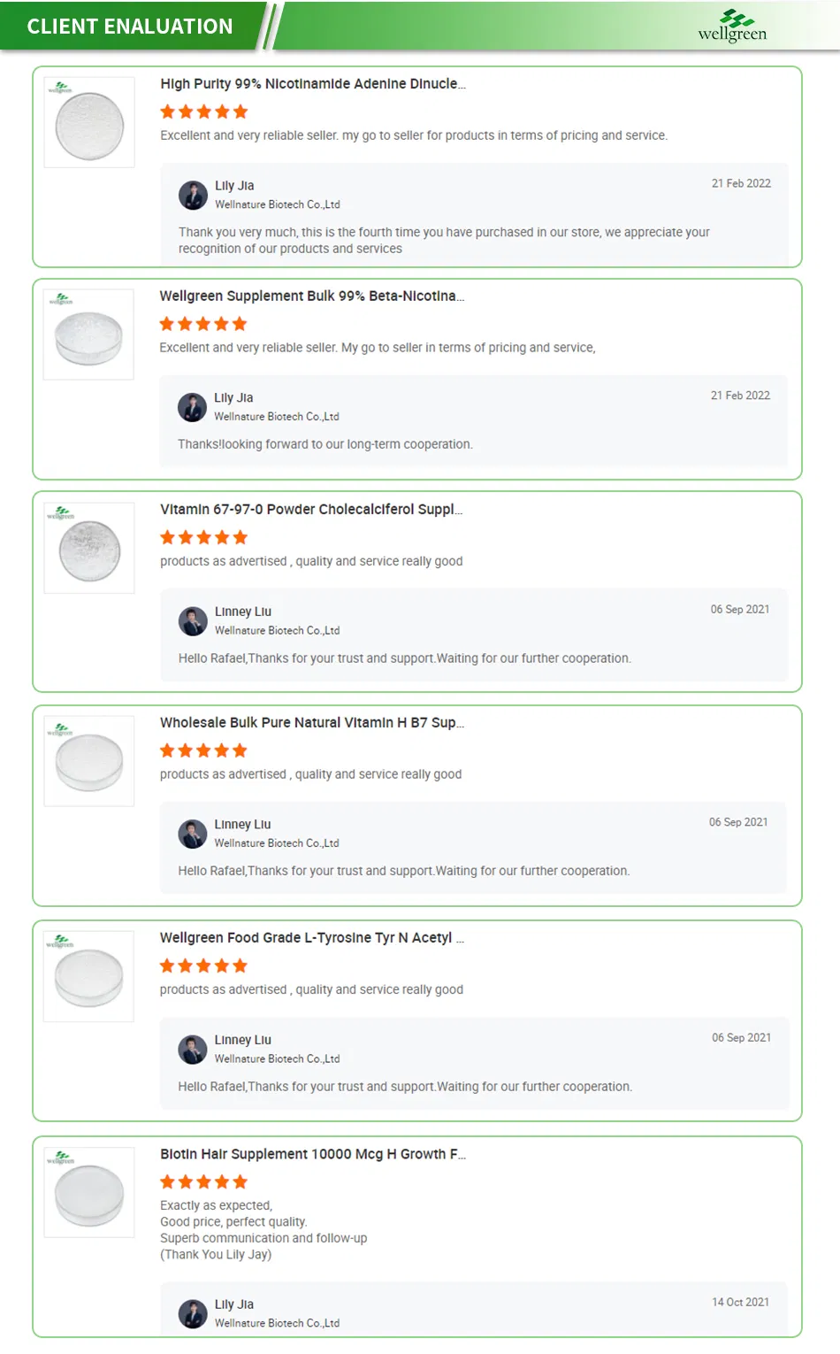The image size is (840, 1354).
Task: Open the Biotin Hair Supplement thumbnail
Action: [89, 1192]
